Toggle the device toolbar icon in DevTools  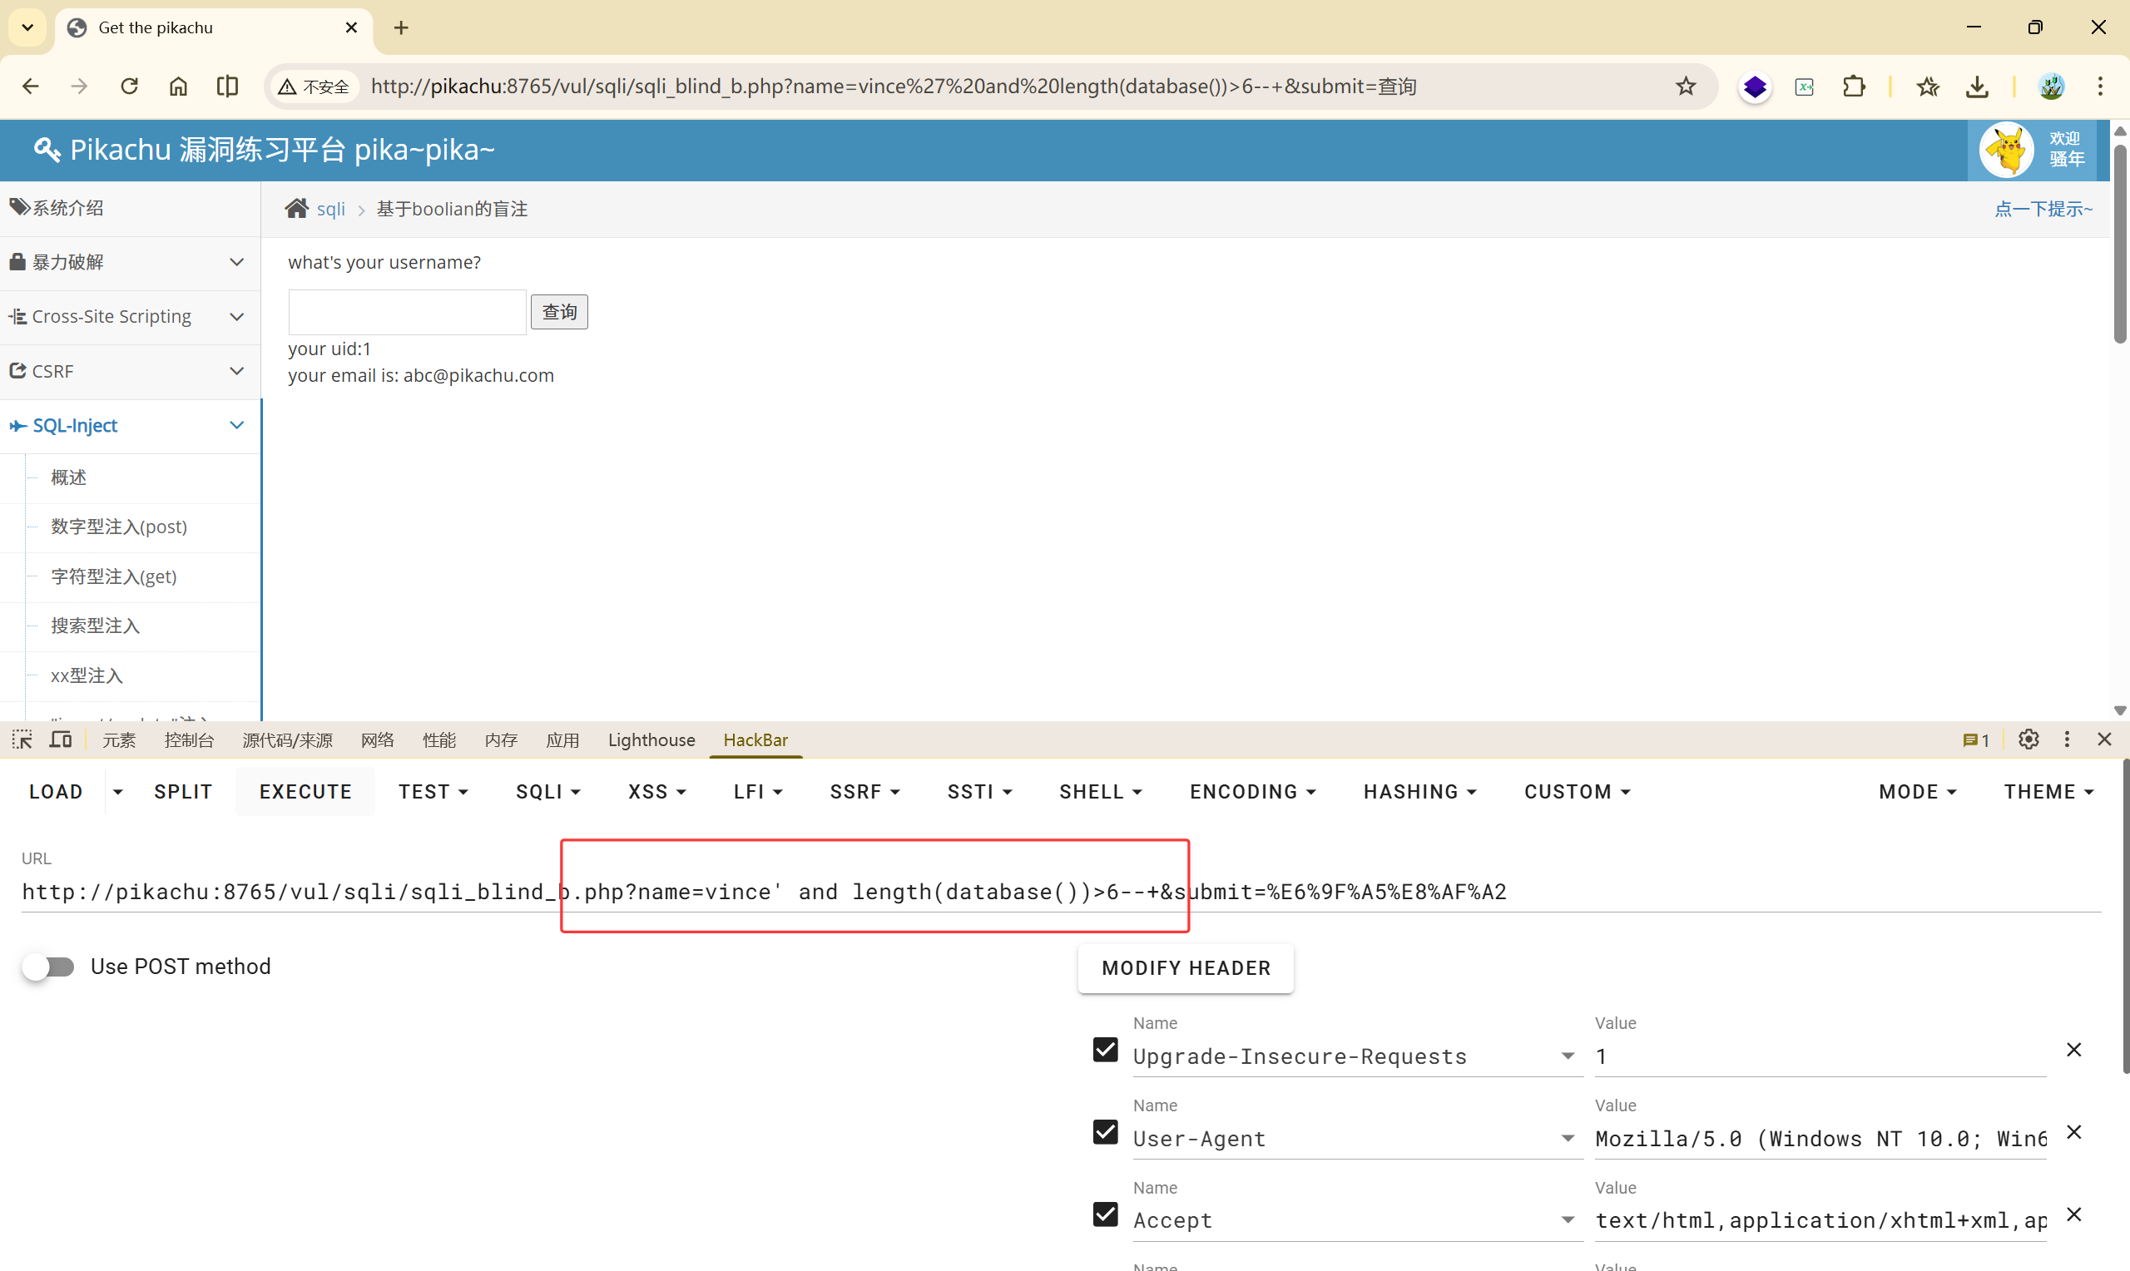61,740
